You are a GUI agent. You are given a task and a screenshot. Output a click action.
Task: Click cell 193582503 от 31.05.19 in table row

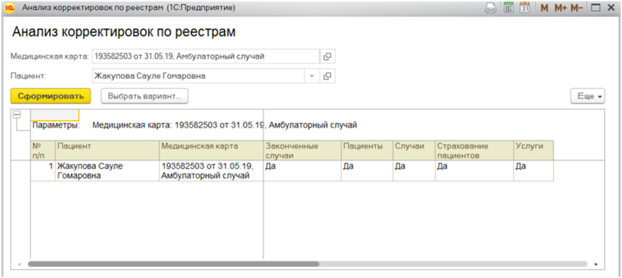pos(211,171)
